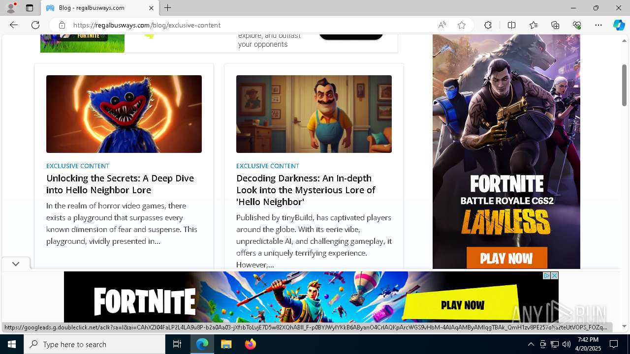This screenshot has height=354, width=630.
Task: Click PLAY NOW on Fortnite Lawless ad
Action: coord(506,258)
